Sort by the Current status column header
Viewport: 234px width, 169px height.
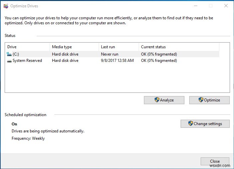pos(179,47)
